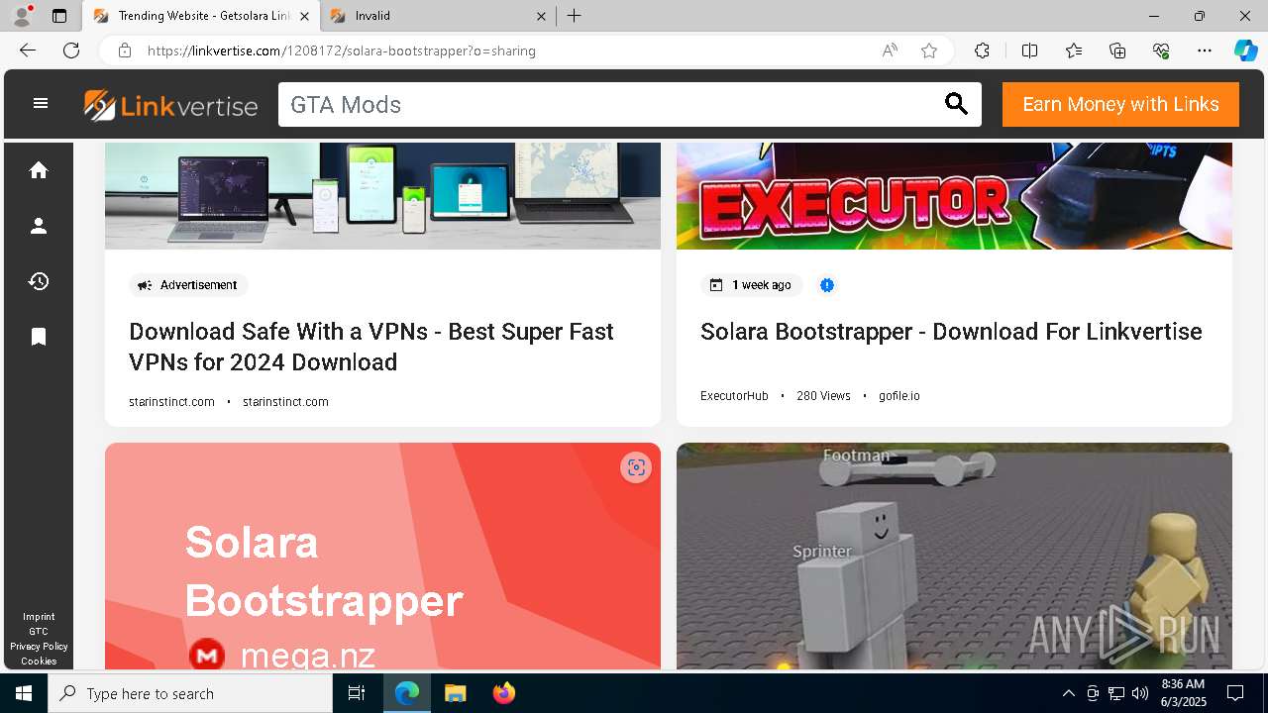The height and width of the screenshot is (713, 1268).
Task: Launch Firefox from taskbar
Action: [x=503, y=693]
